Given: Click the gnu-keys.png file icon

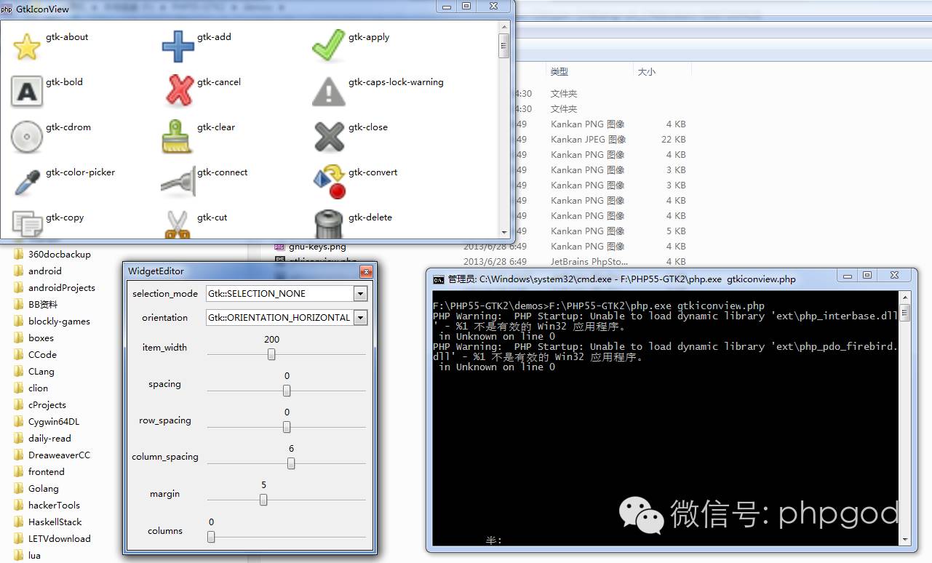Looking at the screenshot, I should (279, 247).
